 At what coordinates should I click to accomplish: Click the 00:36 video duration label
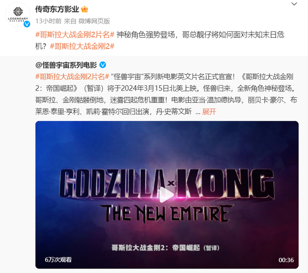286,260
